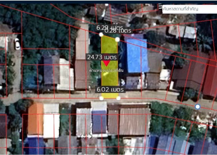The image size is (217, 155).
Task: Select the 6.02 เมตร measurement label
Action: click(x=110, y=89)
